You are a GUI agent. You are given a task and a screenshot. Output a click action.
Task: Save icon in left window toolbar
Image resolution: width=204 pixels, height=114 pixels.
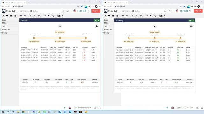tap(11, 16)
